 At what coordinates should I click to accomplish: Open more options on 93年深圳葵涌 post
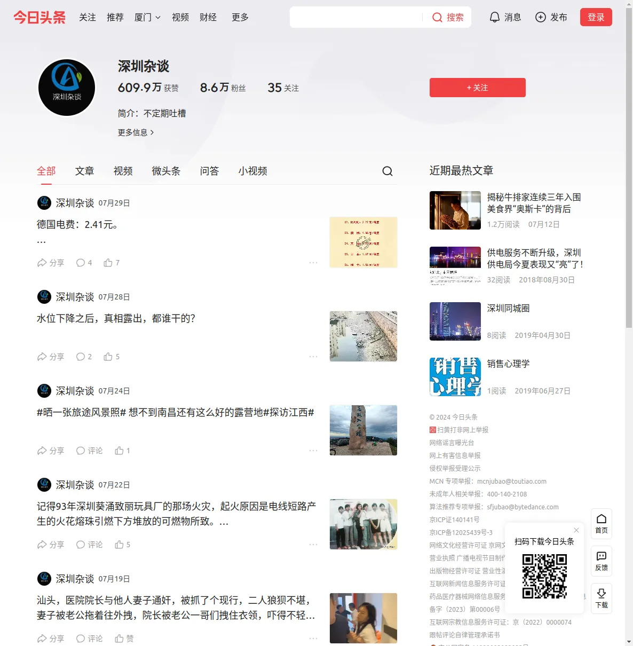(x=313, y=545)
